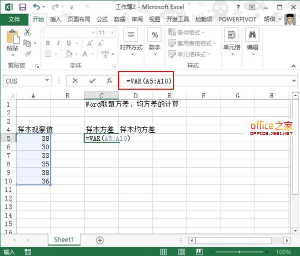The height and width of the screenshot is (256, 300).
Task: Click the Save icon in quick access toolbar
Action: click(22, 8)
